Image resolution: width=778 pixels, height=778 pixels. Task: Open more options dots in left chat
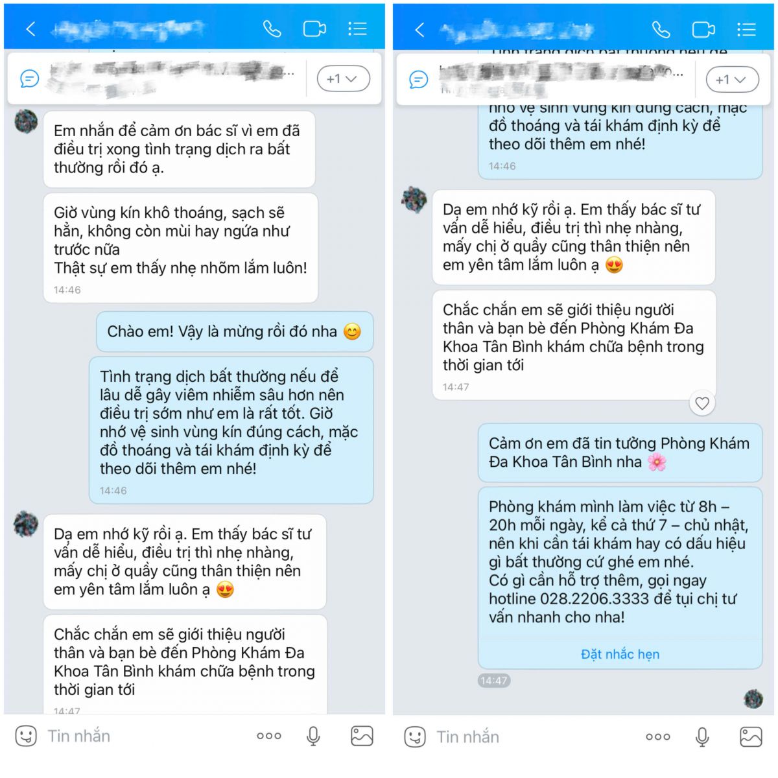click(x=268, y=736)
